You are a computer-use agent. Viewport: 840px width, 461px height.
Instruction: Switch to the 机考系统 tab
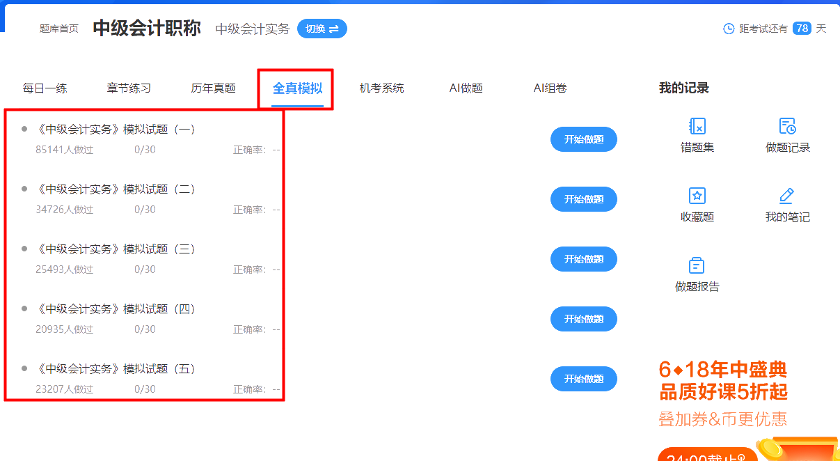pyautogui.click(x=381, y=88)
